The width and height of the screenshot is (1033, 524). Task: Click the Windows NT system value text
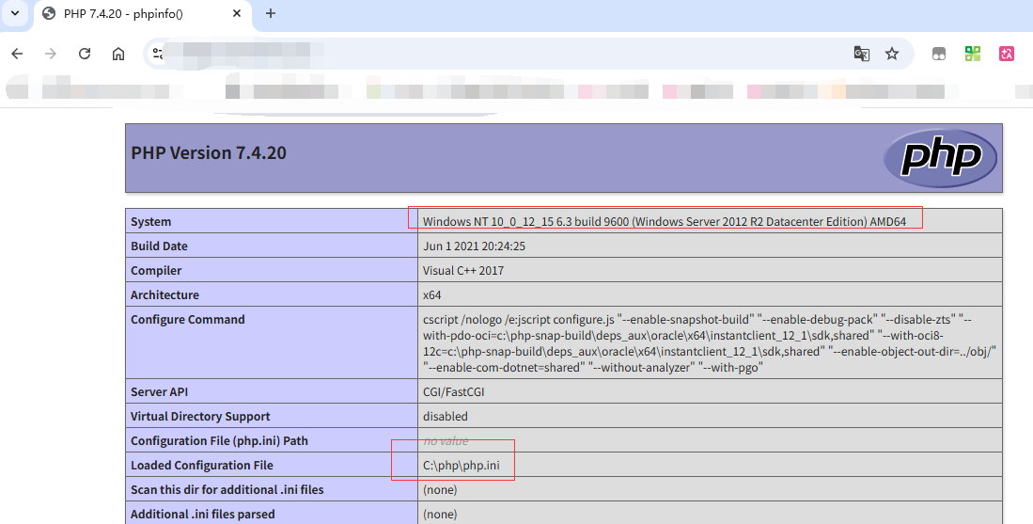click(x=664, y=222)
